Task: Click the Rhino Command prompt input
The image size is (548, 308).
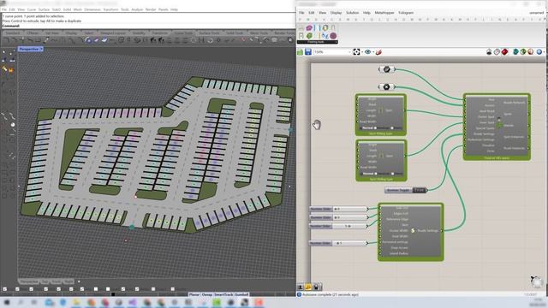Action: coord(148,26)
